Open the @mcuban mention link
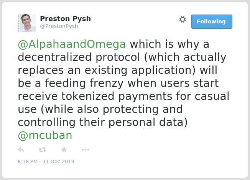 tap(45, 136)
